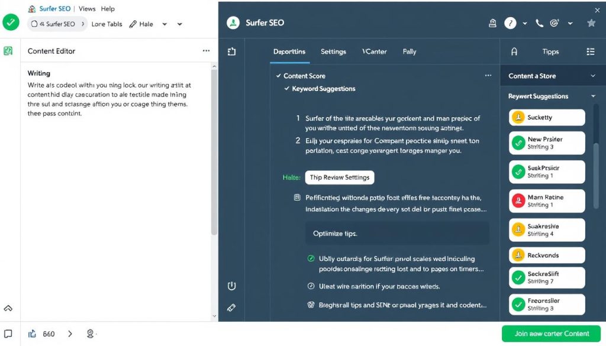The height and width of the screenshot is (346, 606).
Task: Switch to the Settings tab
Action: coord(333,51)
